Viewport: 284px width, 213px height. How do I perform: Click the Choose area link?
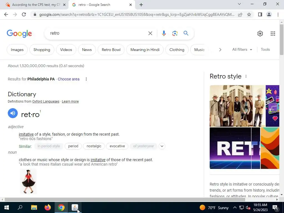pos(69,79)
